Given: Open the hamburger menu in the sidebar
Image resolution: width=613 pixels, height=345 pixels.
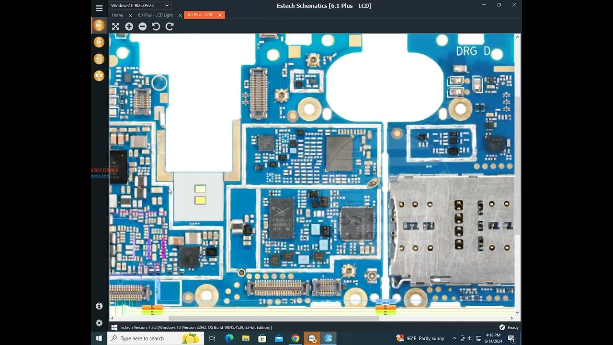Looking at the screenshot, I should tap(99, 8).
